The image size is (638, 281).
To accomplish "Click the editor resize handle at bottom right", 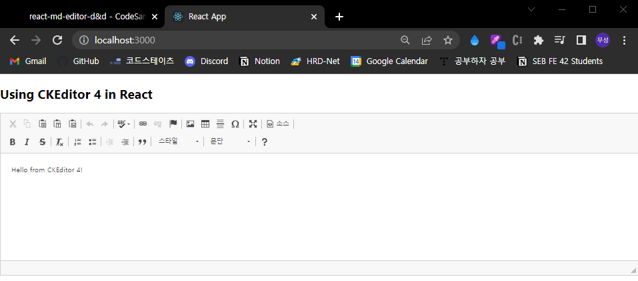I will click(x=633, y=270).
